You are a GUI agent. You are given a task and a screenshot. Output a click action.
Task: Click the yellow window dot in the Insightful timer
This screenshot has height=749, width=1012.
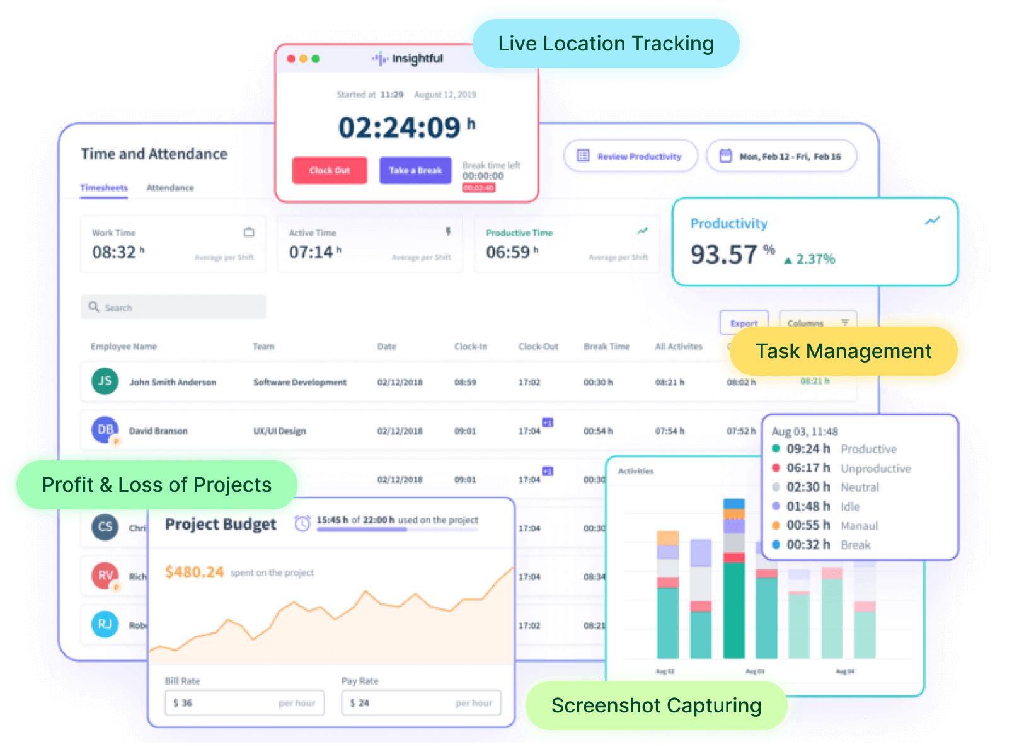click(x=303, y=59)
